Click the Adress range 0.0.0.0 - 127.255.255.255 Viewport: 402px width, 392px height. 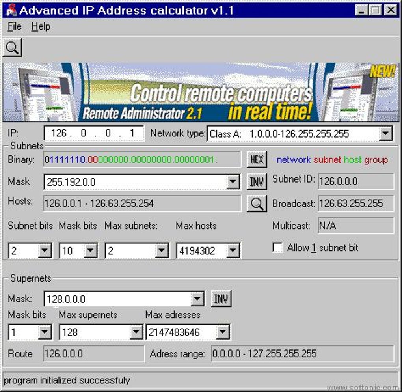point(303,354)
